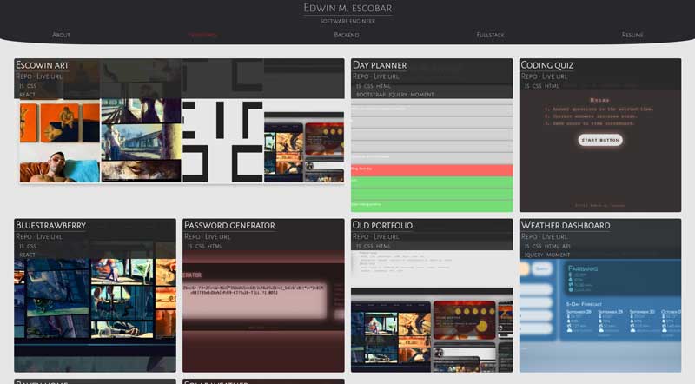
Task: Click the CSS tag on Bluestrawberry
Action: [31, 246]
